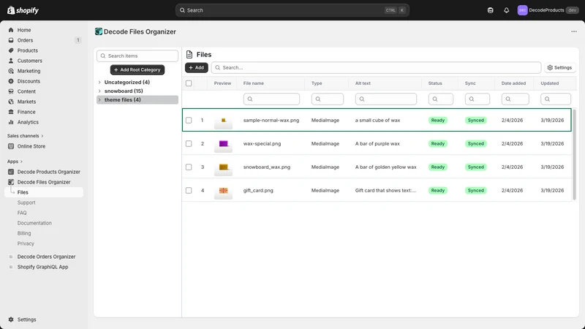
Task: Click the Discounts sidebar icon
Action: click(11, 81)
